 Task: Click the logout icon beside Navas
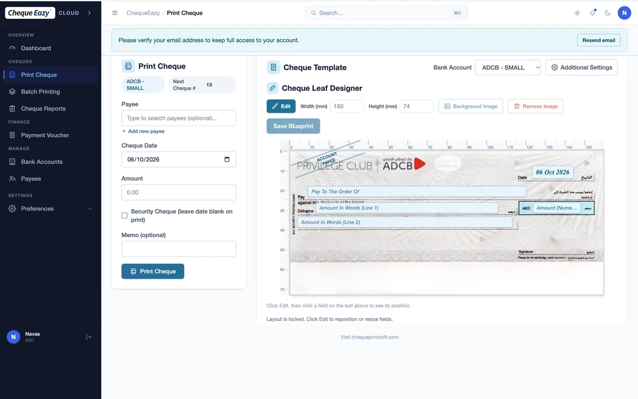pyautogui.click(x=88, y=337)
